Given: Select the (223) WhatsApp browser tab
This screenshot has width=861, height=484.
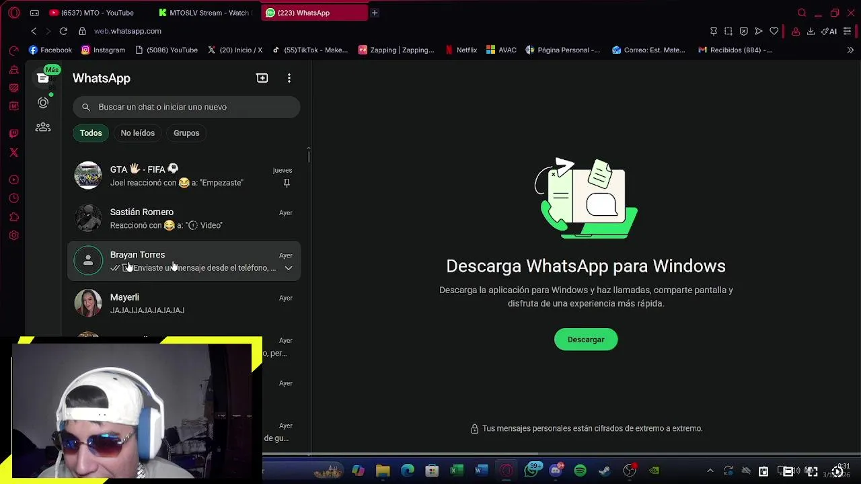Looking at the screenshot, I should tap(313, 13).
